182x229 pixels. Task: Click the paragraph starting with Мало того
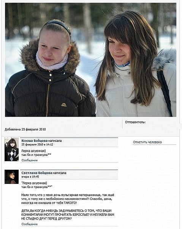(68, 199)
